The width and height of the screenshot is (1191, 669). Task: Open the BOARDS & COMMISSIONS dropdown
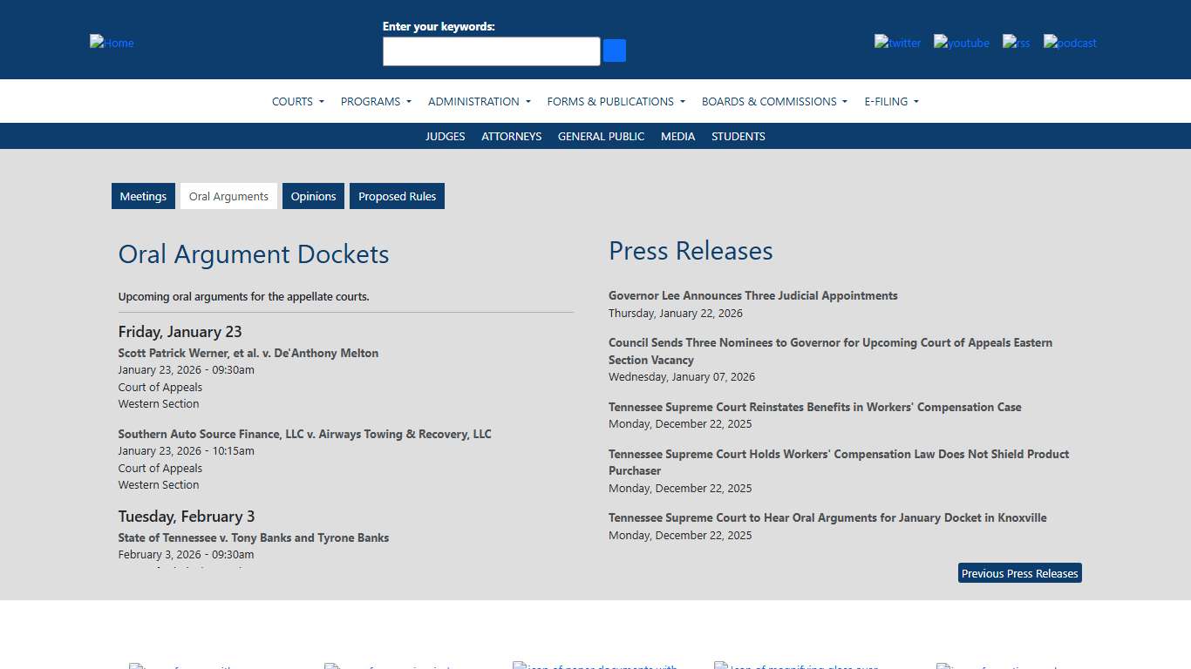point(773,101)
